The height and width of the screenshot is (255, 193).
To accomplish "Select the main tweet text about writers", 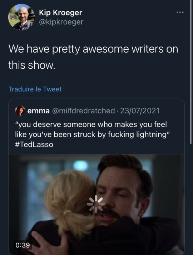I will click(93, 57).
